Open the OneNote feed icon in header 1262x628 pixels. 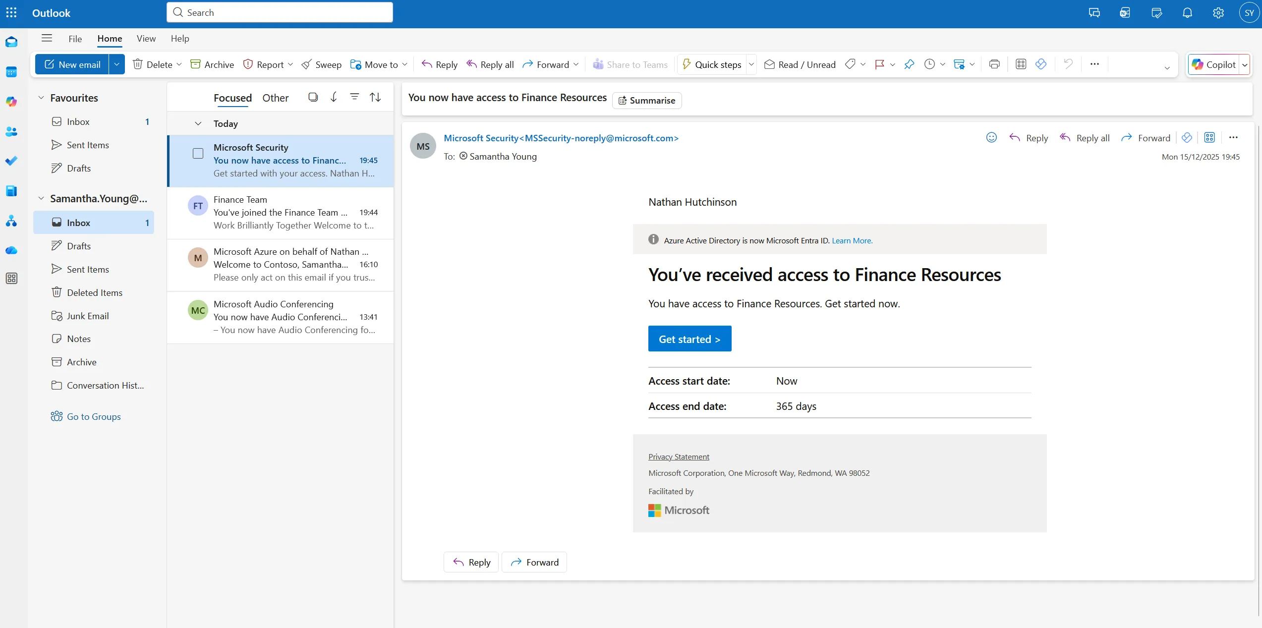tap(1125, 13)
